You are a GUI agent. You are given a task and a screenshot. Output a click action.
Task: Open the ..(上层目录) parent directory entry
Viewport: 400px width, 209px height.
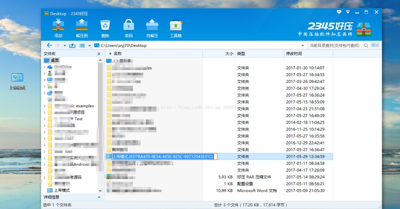click(x=122, y=61)
